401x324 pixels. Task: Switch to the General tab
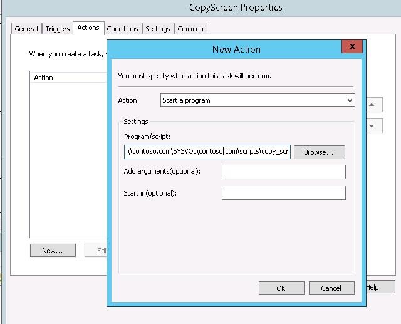pyautogui.click(x=26, y=29)
